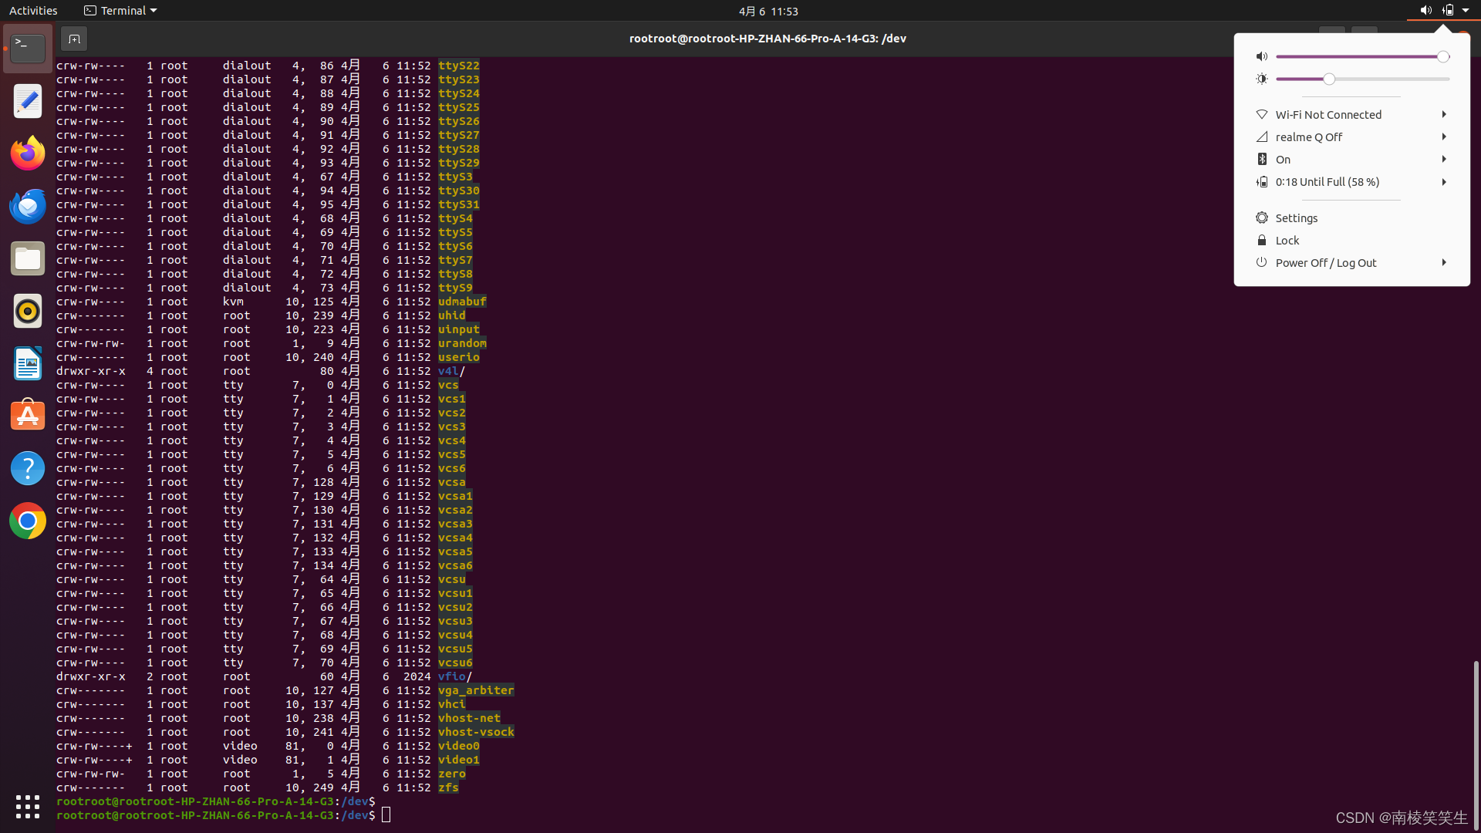Open the Help icon in dock
The width and height of the screenshot is (1481, 833).
click(28, 468)
